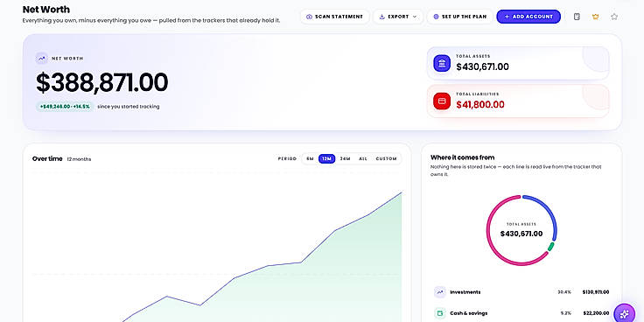This screenshot has width=644, height=322.
Task: Select the ALL period
Action: pos(363,159)
